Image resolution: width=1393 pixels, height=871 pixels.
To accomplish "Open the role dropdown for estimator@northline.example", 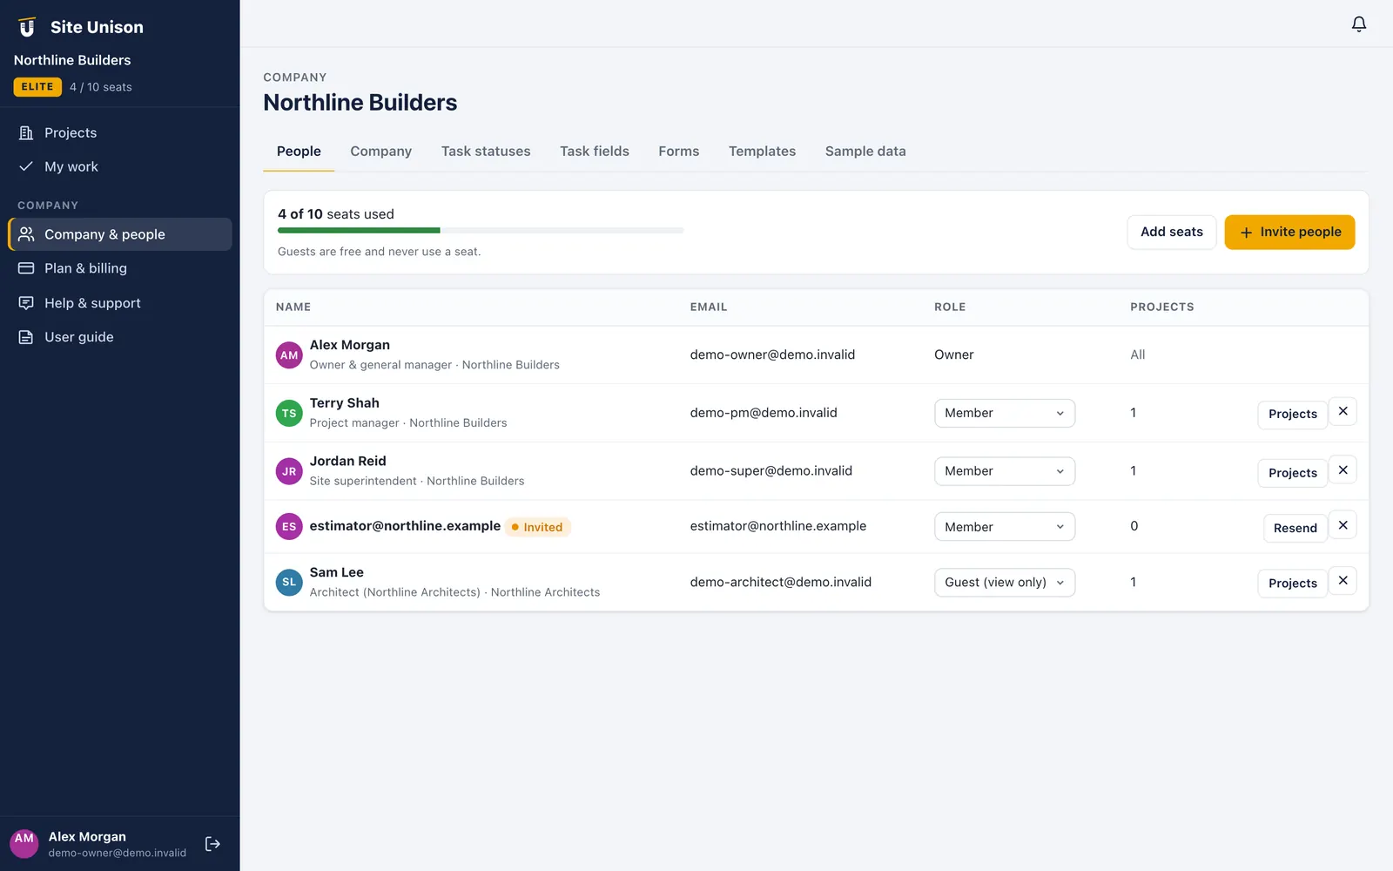I will point(1005,527).
